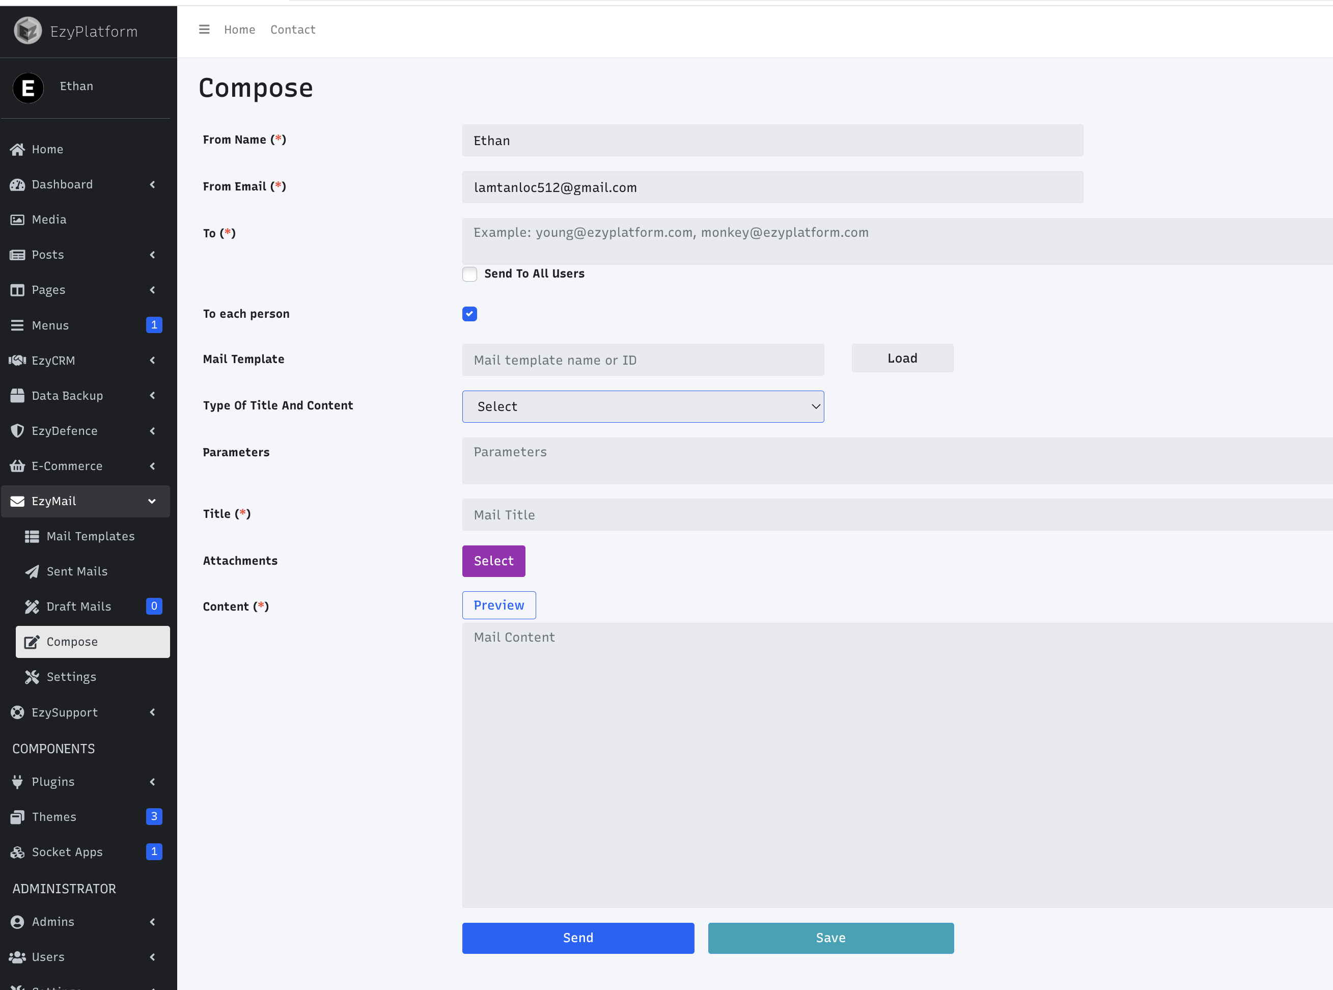Click the Socket Apps cubes icon
The width and height of the screenshot is (1333, 990).
coord(17,852)
